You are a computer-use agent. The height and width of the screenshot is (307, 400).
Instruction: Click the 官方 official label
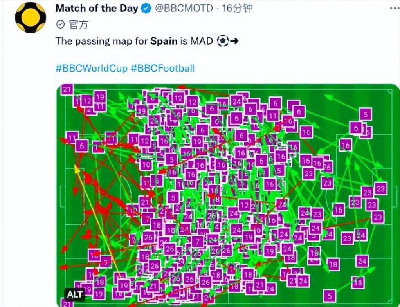click(78, 25)
